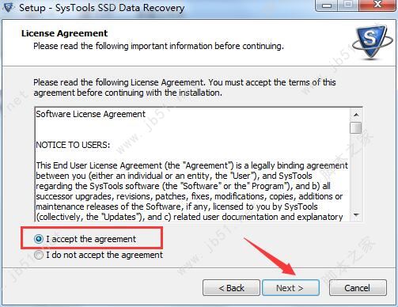
Task: Click inside the End User License paragraph
Action: 191,191
